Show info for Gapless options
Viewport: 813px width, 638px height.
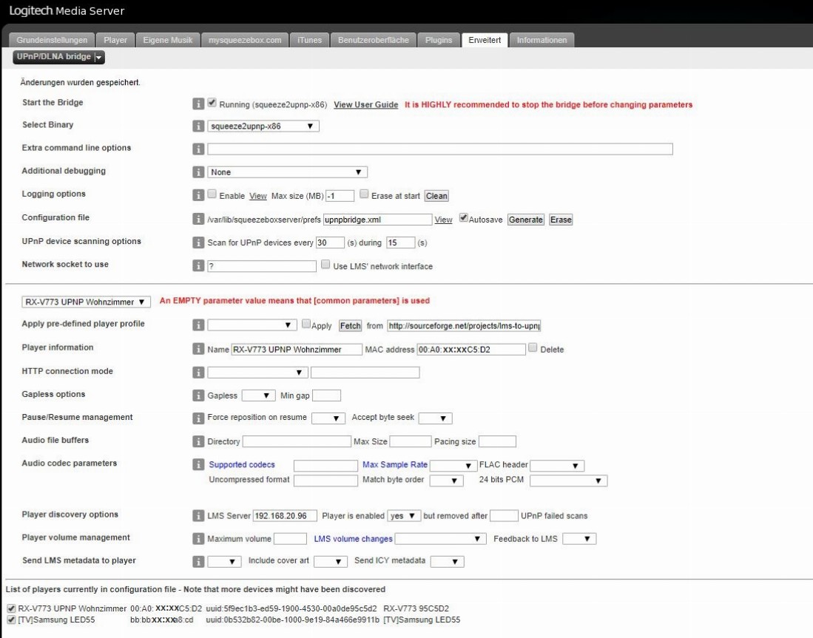(x=198, y=396)
